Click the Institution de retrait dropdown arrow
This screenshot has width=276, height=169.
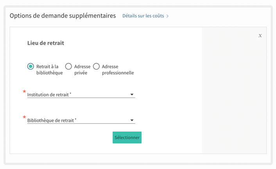pos(132,94)
